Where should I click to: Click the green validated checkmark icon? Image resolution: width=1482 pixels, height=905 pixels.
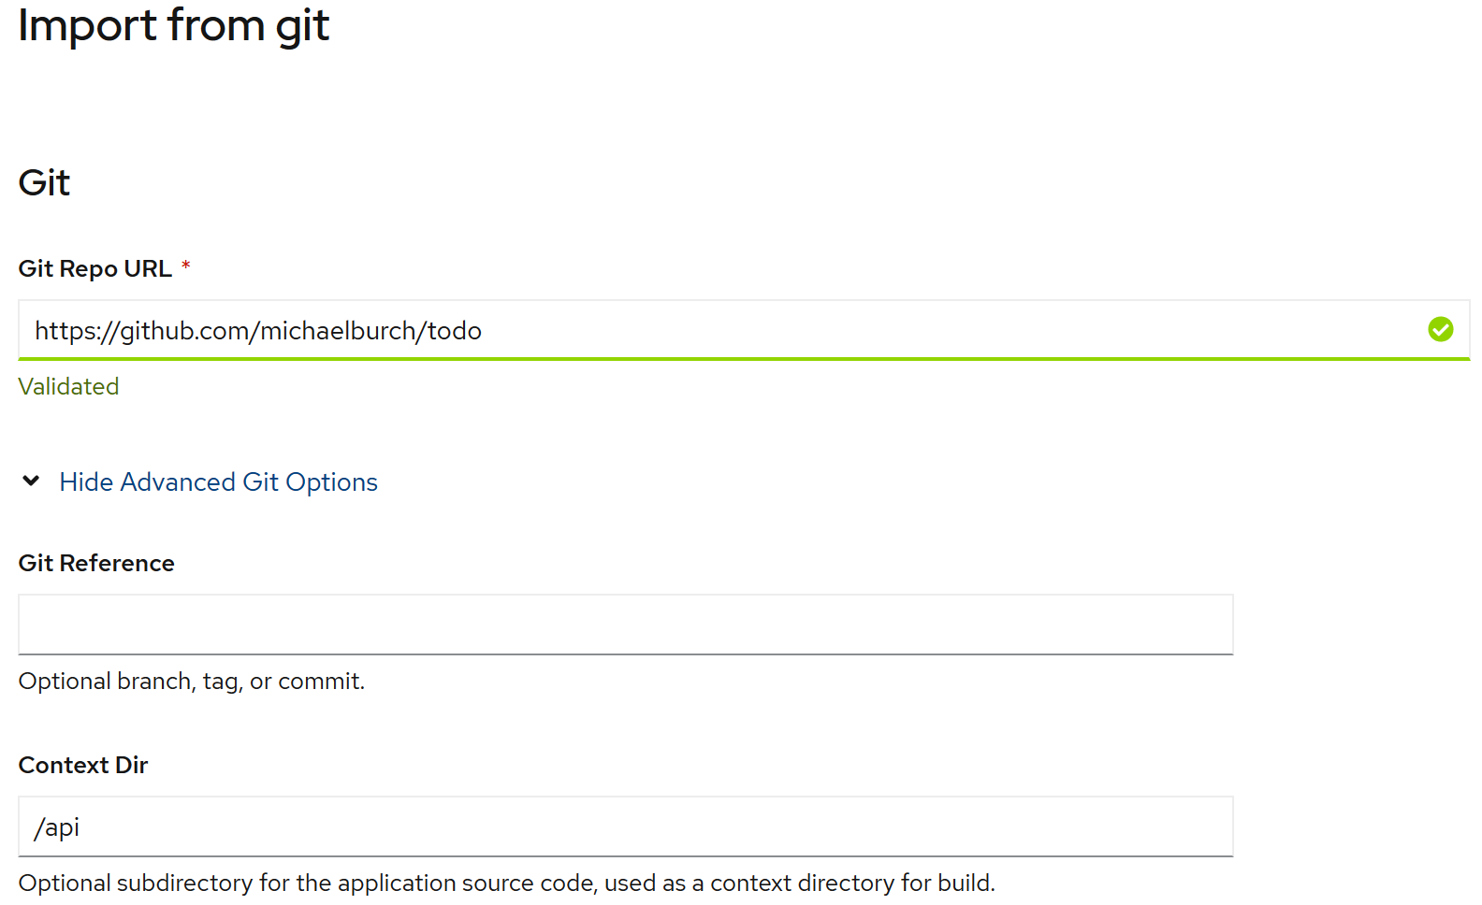tap(1440, 329)
